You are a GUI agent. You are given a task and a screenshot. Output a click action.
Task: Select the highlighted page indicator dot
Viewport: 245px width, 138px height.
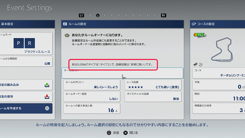[98, 15]
